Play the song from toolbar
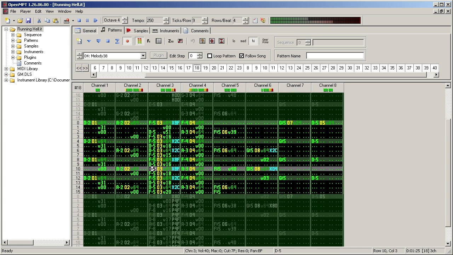453x255 pixels. 96,21
